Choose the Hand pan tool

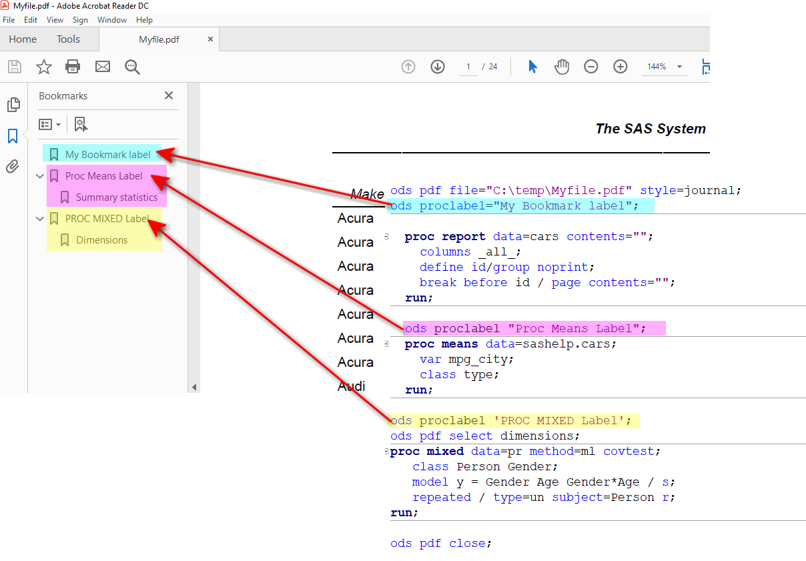562,66
